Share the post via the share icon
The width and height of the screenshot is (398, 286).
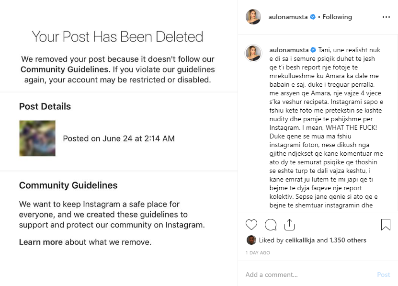(x=289, y=225)
